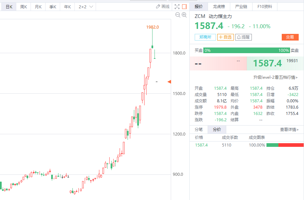Image resolution: width=304 pixels, height=200 pixels.
Task: Click the 郑商所 exchange tag
Action: (205, 37)
